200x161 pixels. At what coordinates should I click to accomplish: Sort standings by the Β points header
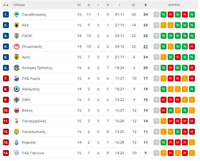pyautogui.click(x=145, y=5)
